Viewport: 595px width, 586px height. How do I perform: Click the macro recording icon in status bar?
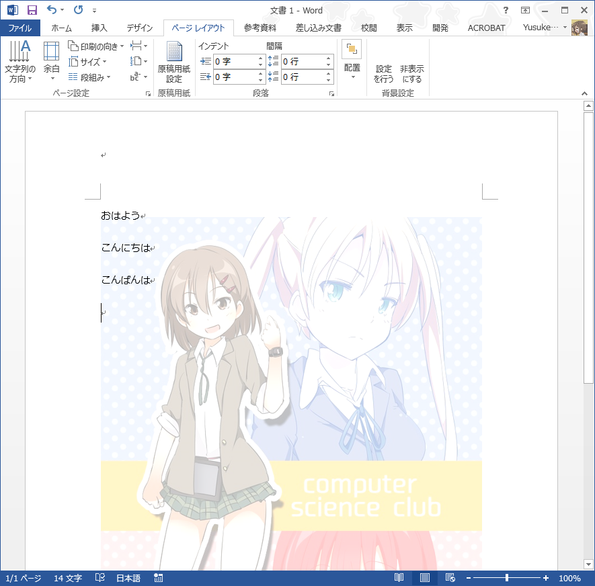coord(159,578)
